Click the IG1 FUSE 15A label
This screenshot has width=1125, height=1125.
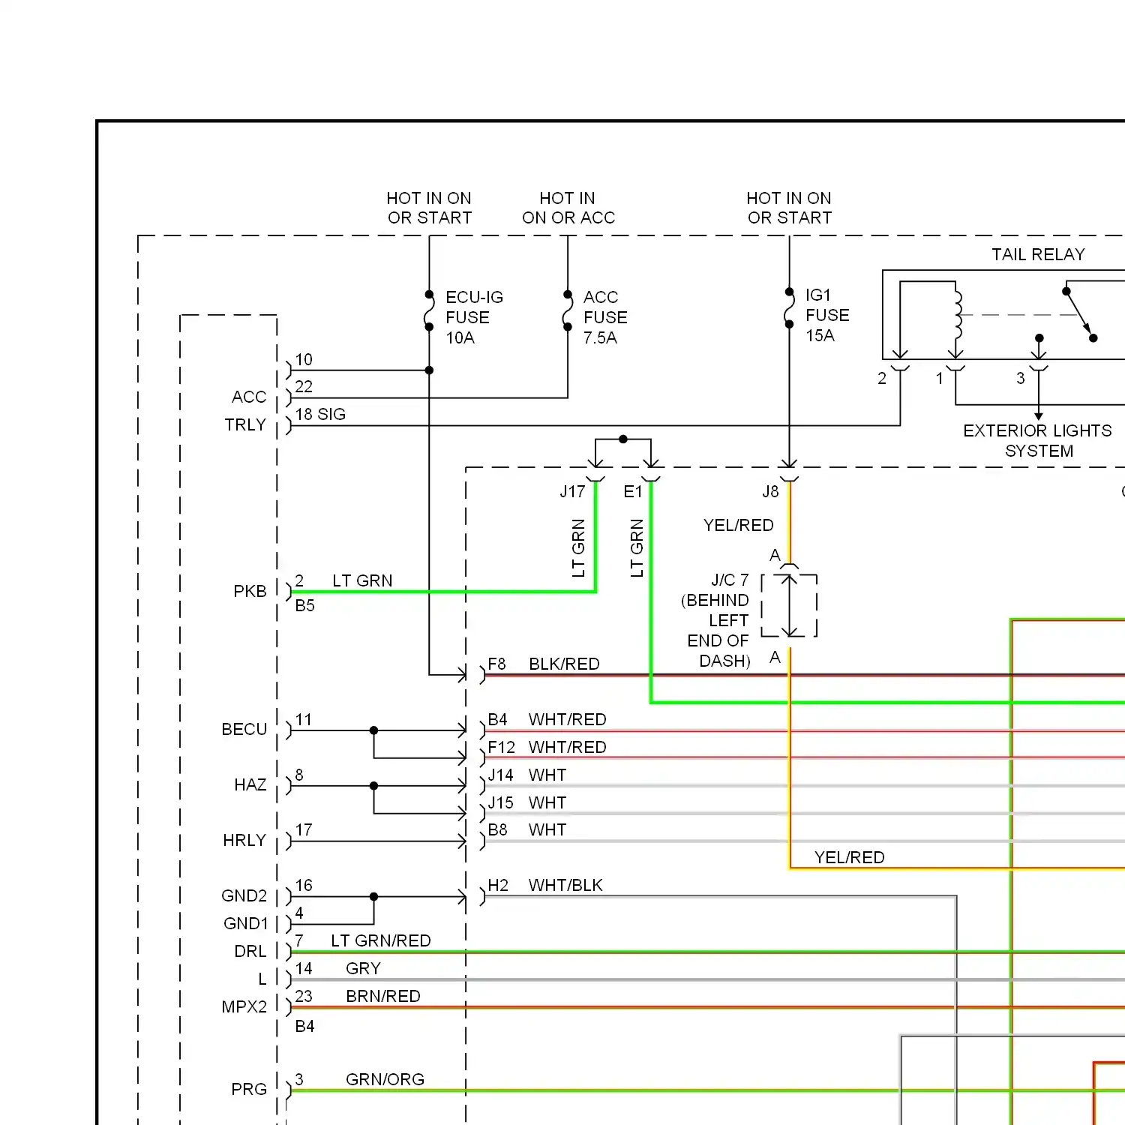point(827,315)
